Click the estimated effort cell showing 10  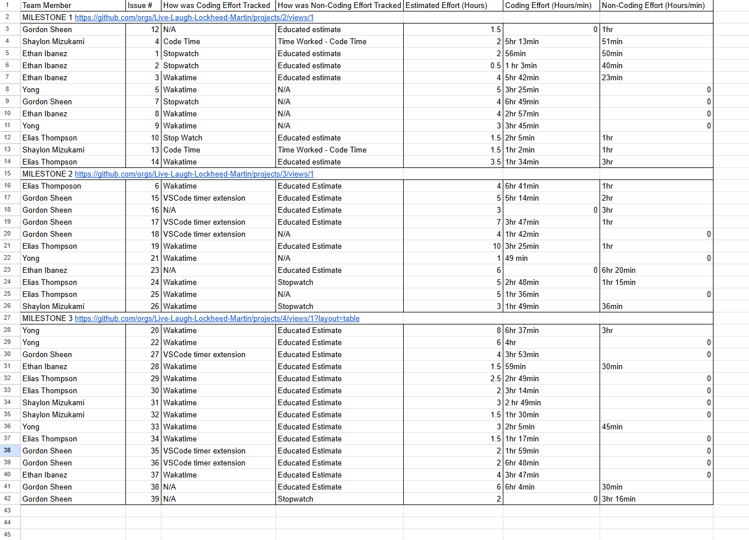pos(452,246)
